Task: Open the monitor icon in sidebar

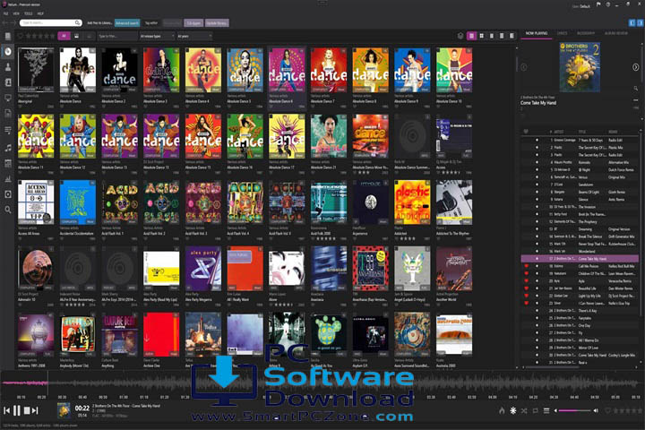Action: tap(8, 98)
